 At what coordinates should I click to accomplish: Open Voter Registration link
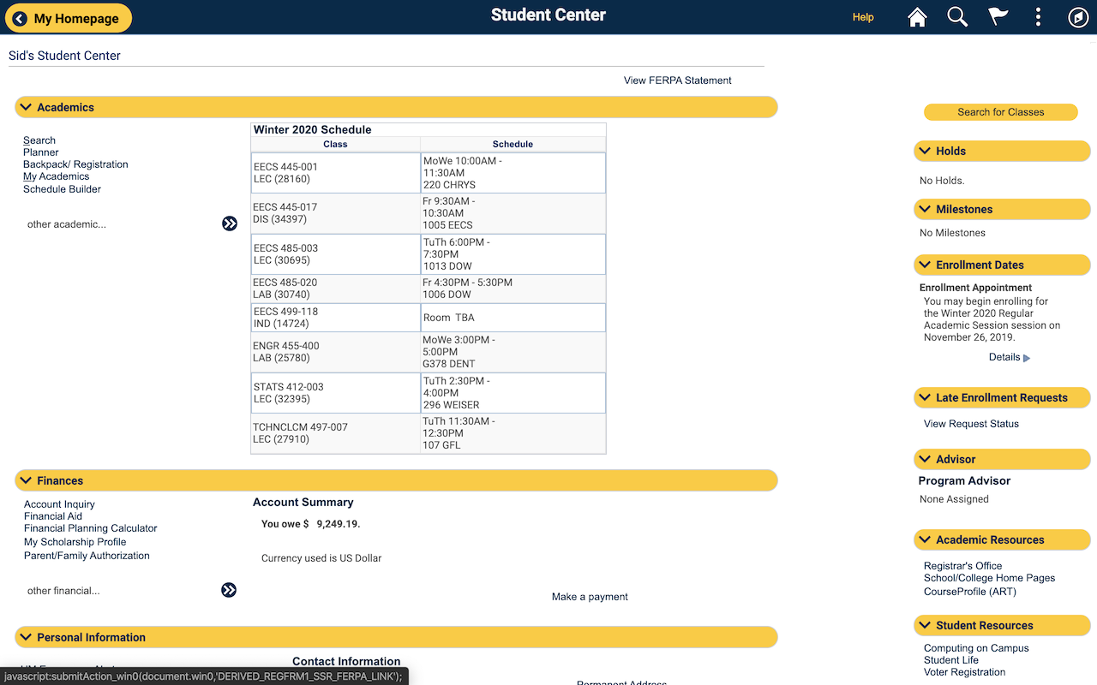click(964, 672)
